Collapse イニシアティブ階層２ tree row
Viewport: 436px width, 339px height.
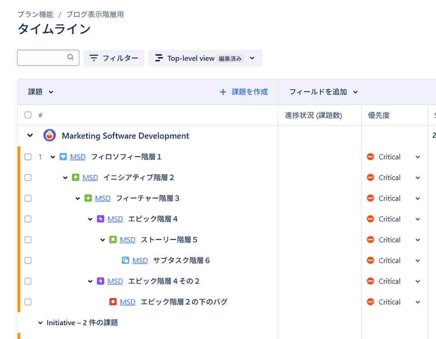point(65,178)
